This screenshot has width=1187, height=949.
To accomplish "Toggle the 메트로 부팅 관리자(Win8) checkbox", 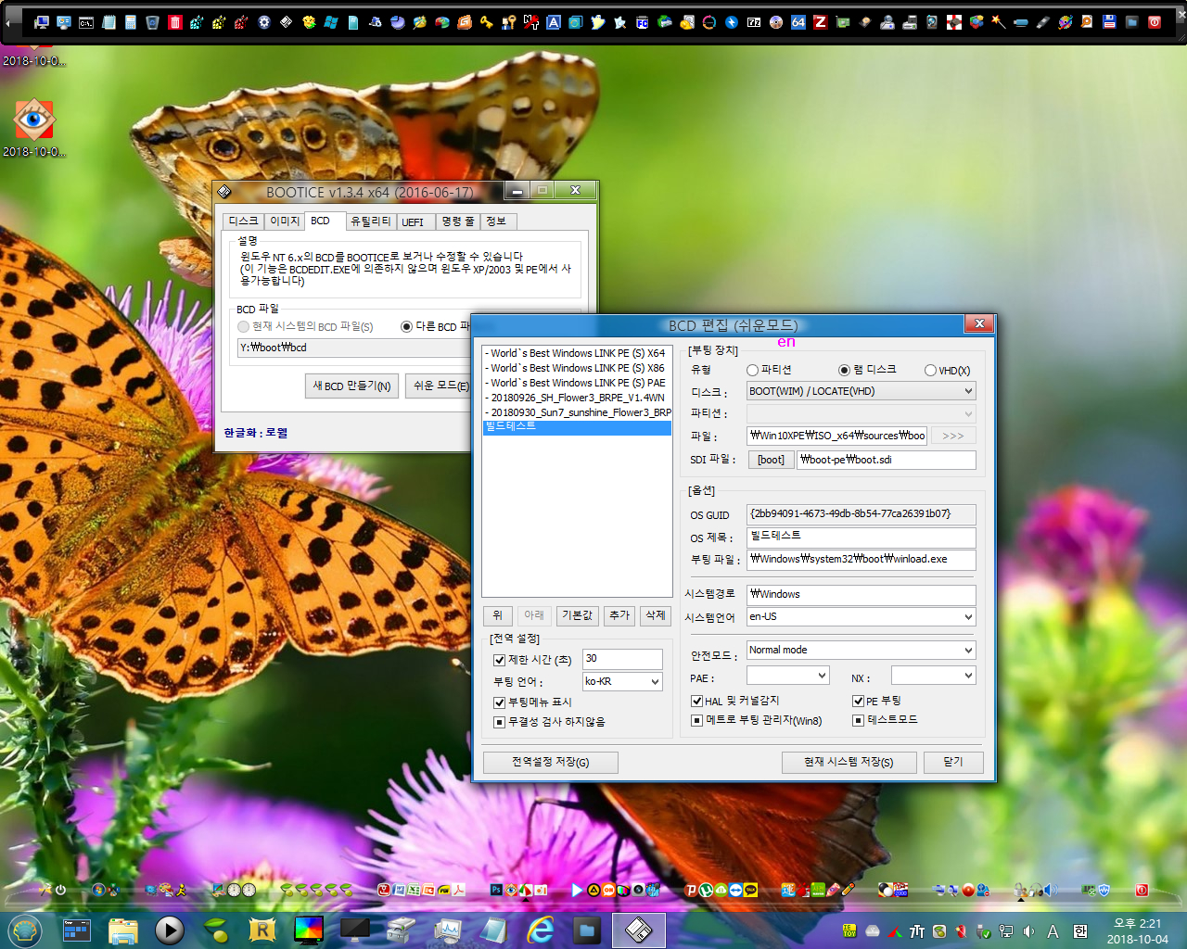I will [696, 720].
